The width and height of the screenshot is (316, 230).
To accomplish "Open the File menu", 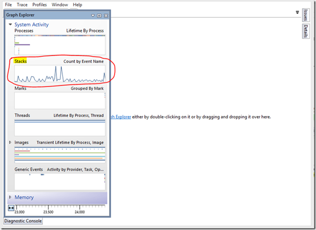I will 8,4.
